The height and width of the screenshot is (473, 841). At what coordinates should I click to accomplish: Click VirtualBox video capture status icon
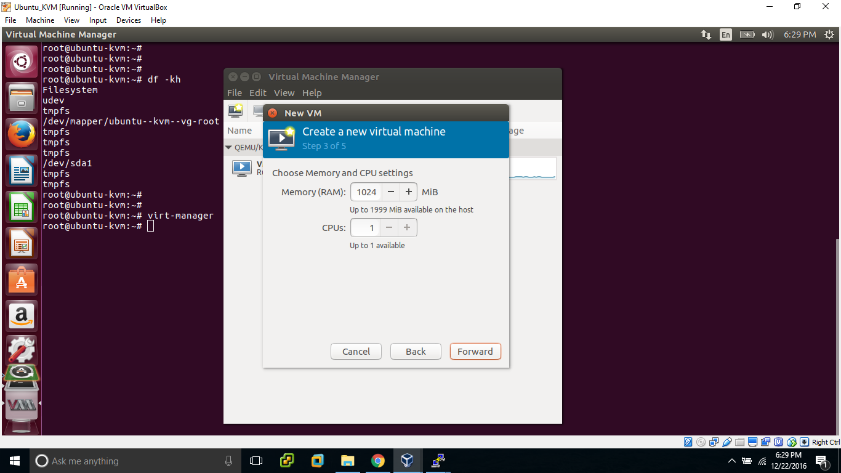pyautogui.click(x=765, y=442)
